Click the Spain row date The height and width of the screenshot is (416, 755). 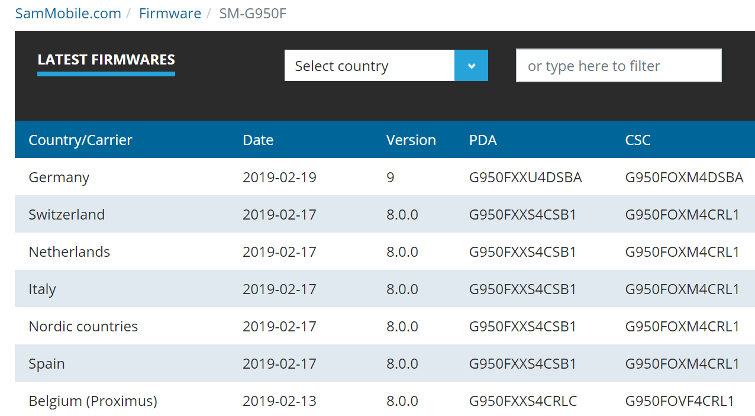coord(279,364)
